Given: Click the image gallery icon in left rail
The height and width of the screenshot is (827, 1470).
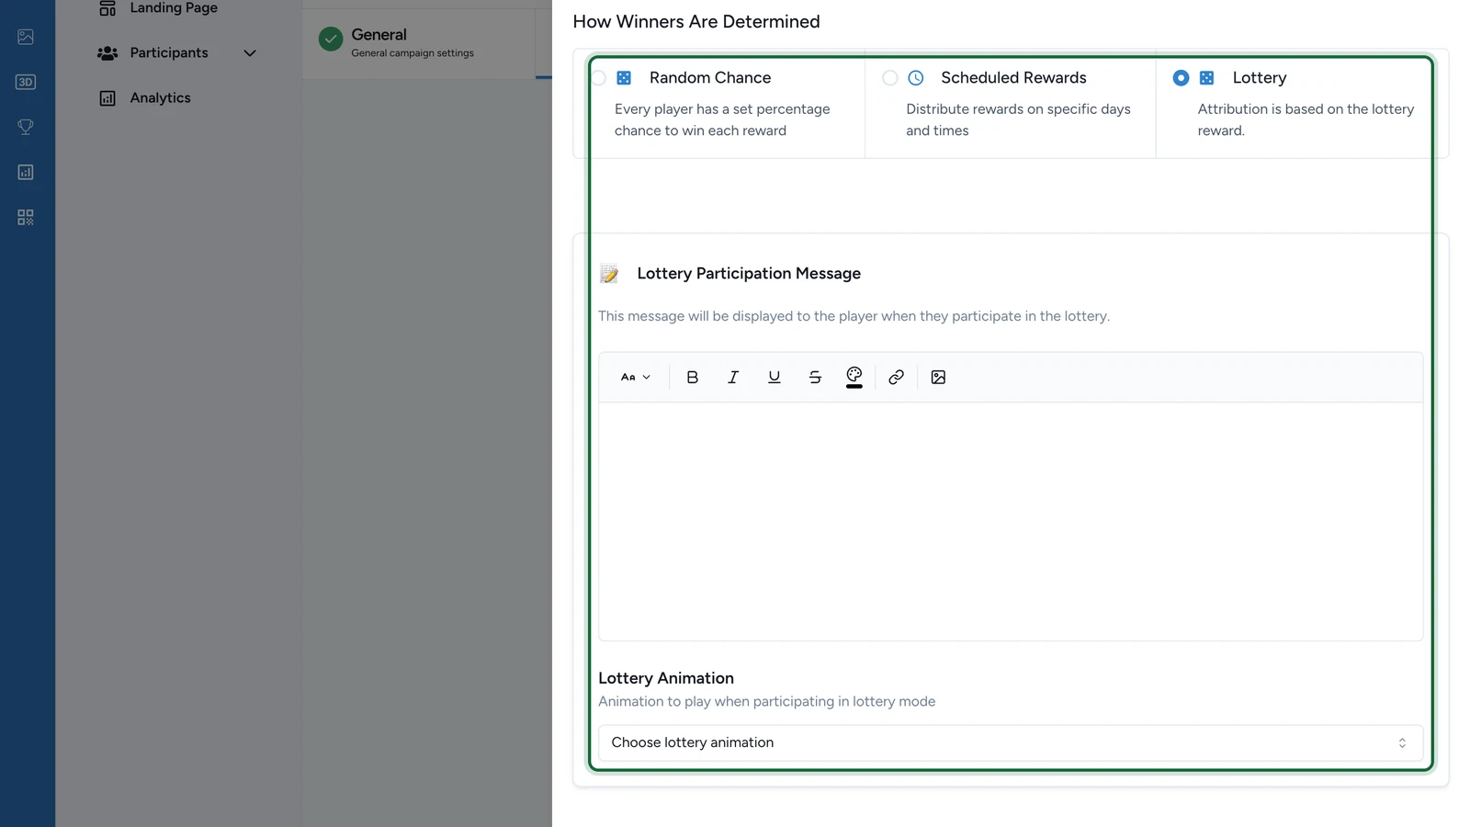Looking at the screenshot, I should pos(26,37).
